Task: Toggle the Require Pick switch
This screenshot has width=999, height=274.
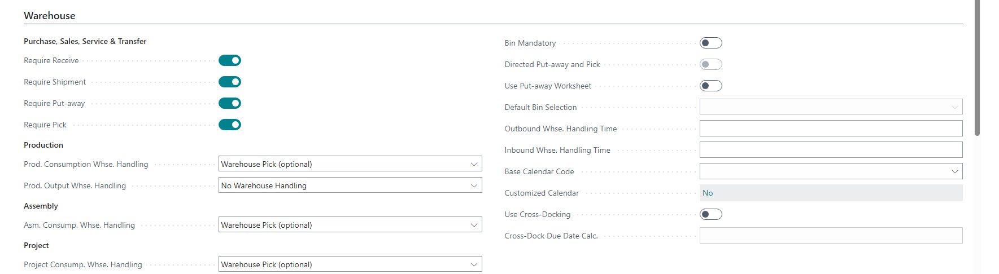Action: [x=230, y=125]
